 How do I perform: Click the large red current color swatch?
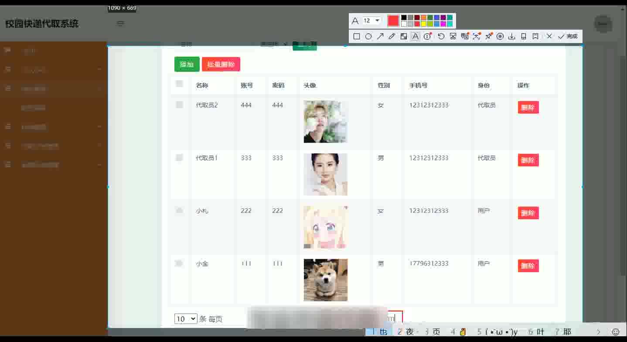click(393, 21)
